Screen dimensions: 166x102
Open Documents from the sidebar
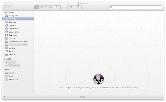18,32
